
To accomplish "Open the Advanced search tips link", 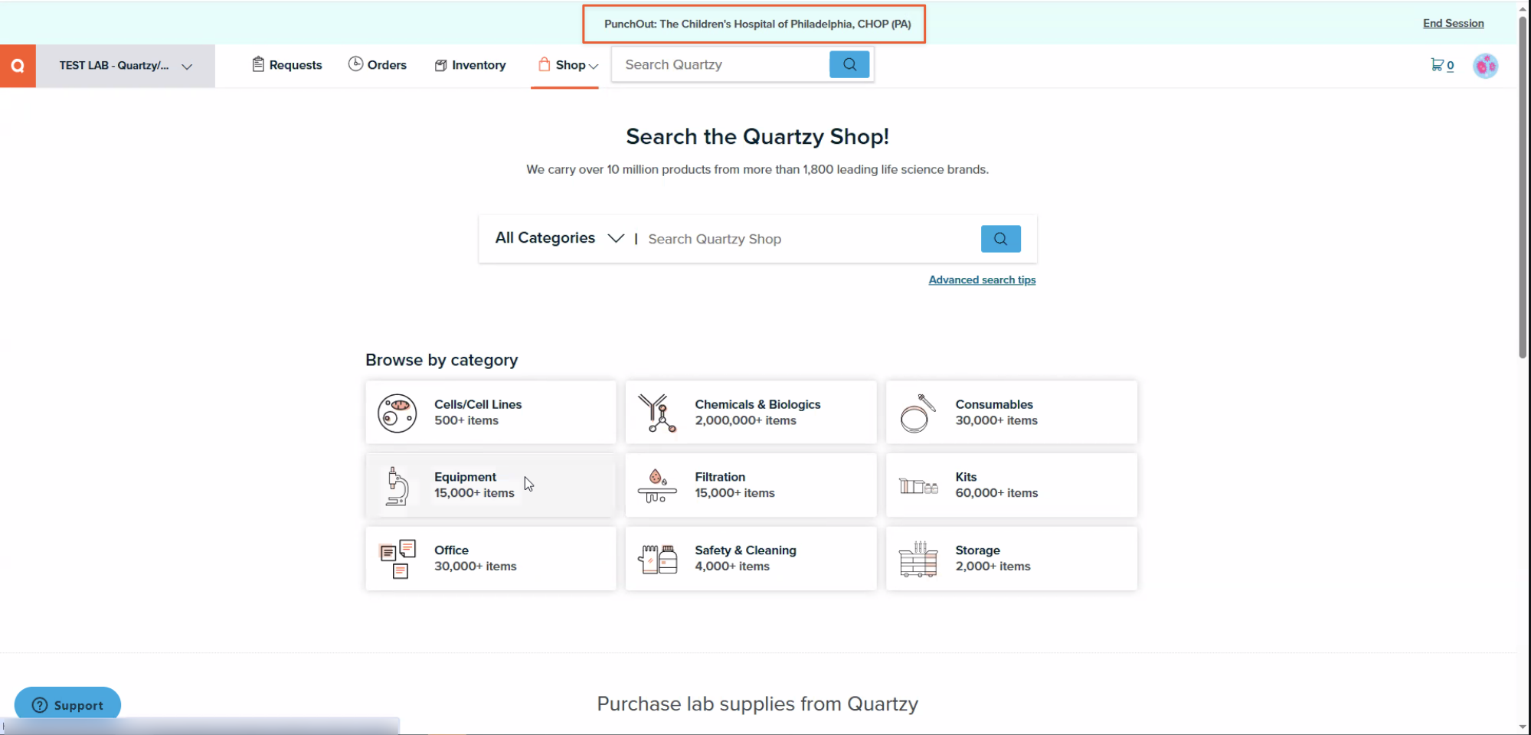I will (982, 279).
